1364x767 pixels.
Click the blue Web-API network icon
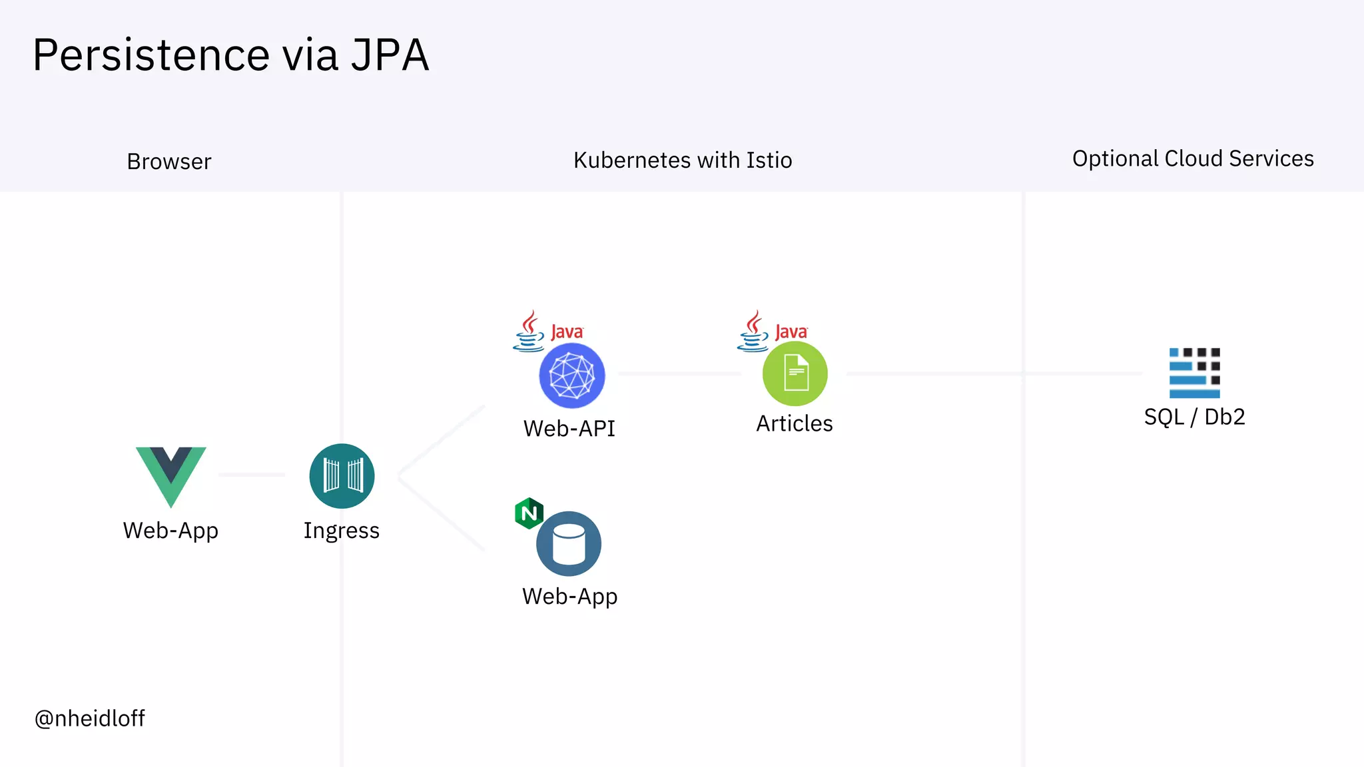click(572, 376)
